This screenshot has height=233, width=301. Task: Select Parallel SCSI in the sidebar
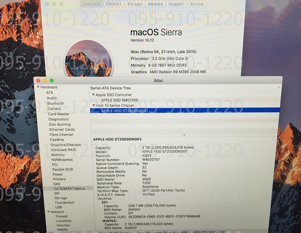(63, 169)
